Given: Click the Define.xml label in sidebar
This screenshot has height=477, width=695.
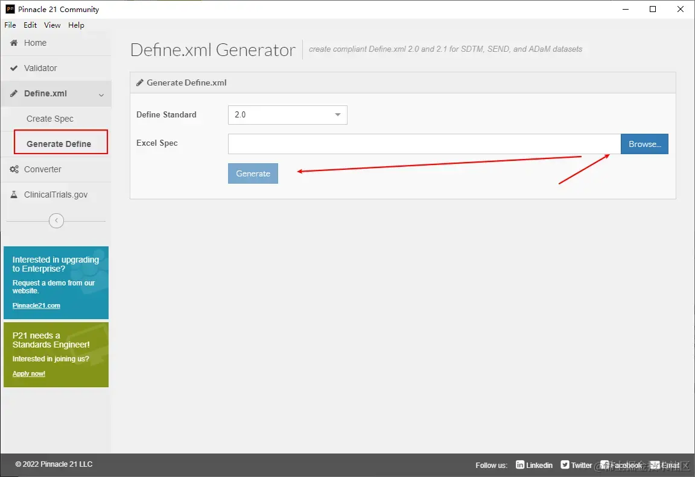Looking at the screenshot, I should click(x=46, y=93).
